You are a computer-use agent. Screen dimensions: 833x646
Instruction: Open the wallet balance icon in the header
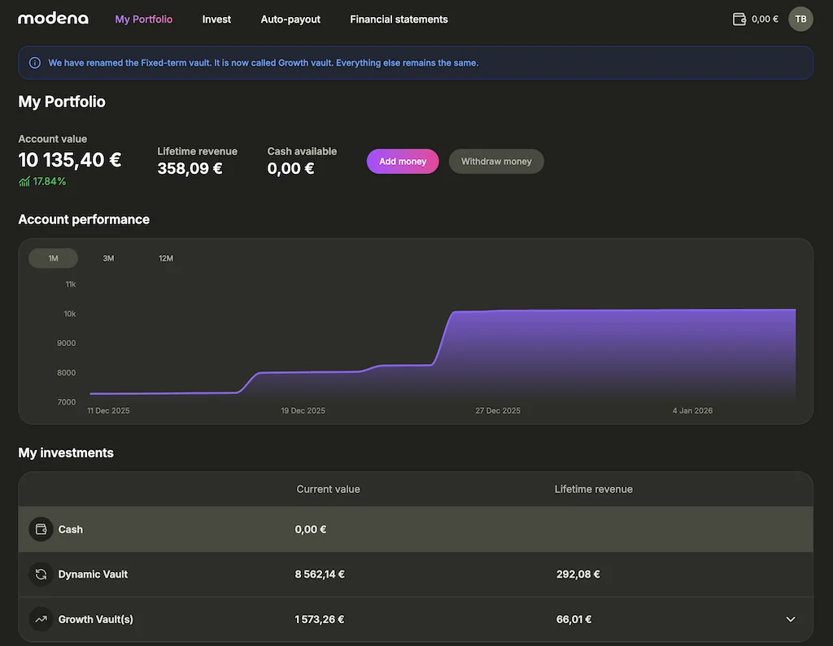point(739,17)
